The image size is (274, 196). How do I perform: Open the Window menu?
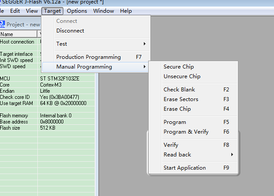pos(103,11)
